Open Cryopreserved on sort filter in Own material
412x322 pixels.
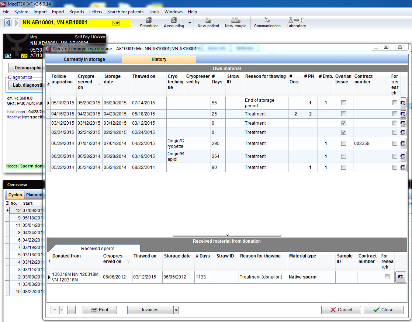[99, 84]
